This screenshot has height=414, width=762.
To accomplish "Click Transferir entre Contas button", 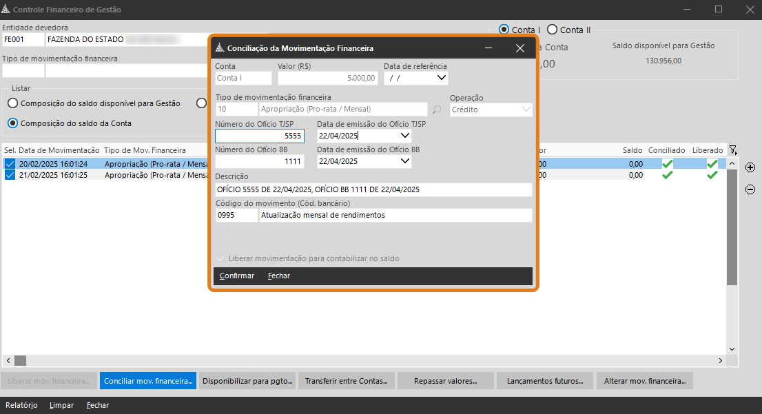I will (347, 381).
